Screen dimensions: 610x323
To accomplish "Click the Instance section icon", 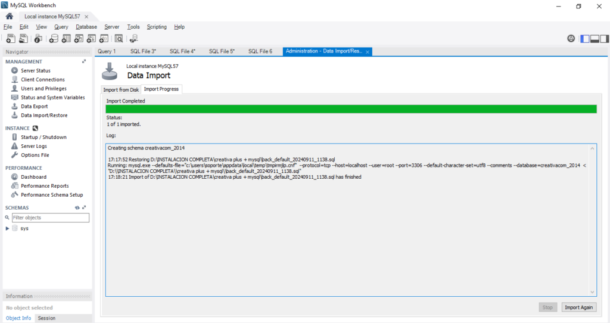I will [x=35, y=128].
